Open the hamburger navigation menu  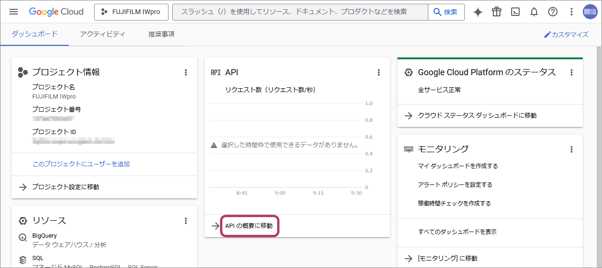click(14, 12)
